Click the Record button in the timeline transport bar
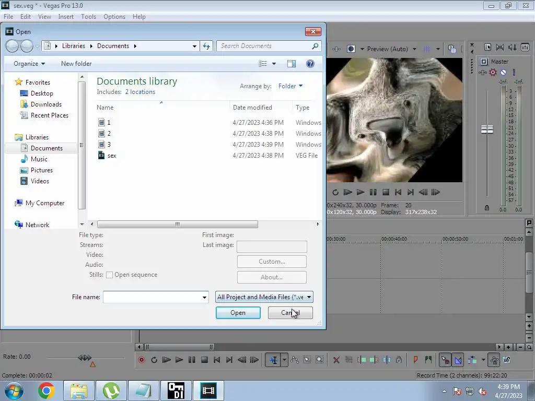535x401 pixels. [141, 360]
